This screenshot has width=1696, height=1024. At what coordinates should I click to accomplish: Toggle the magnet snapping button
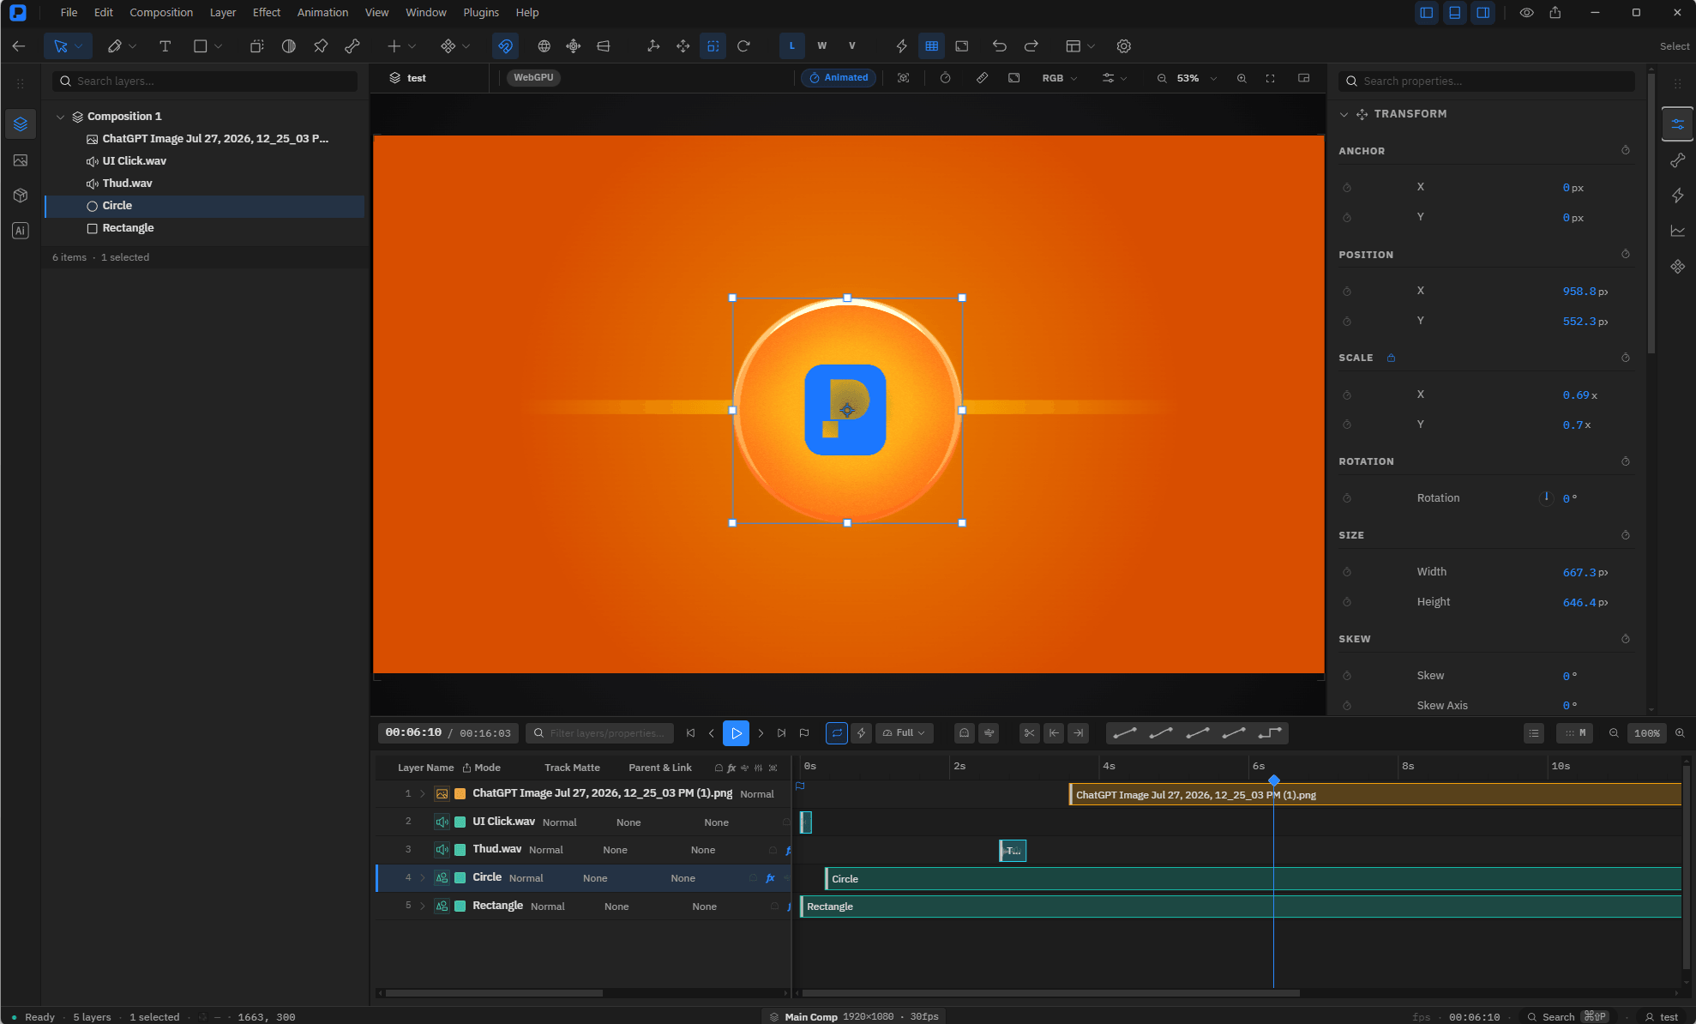point(505,46)
